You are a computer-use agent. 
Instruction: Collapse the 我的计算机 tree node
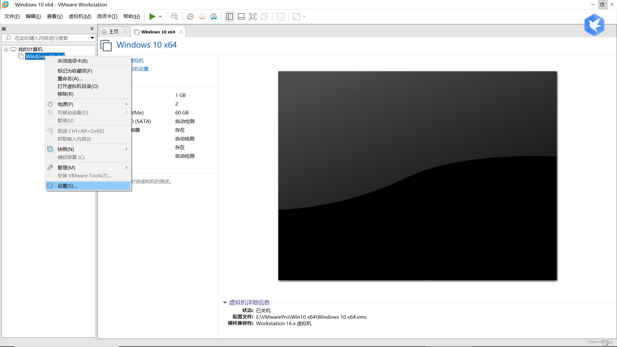click(x=6, y=49)
